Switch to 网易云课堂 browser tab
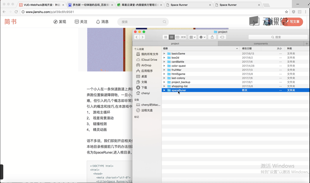 pos(139,5)
